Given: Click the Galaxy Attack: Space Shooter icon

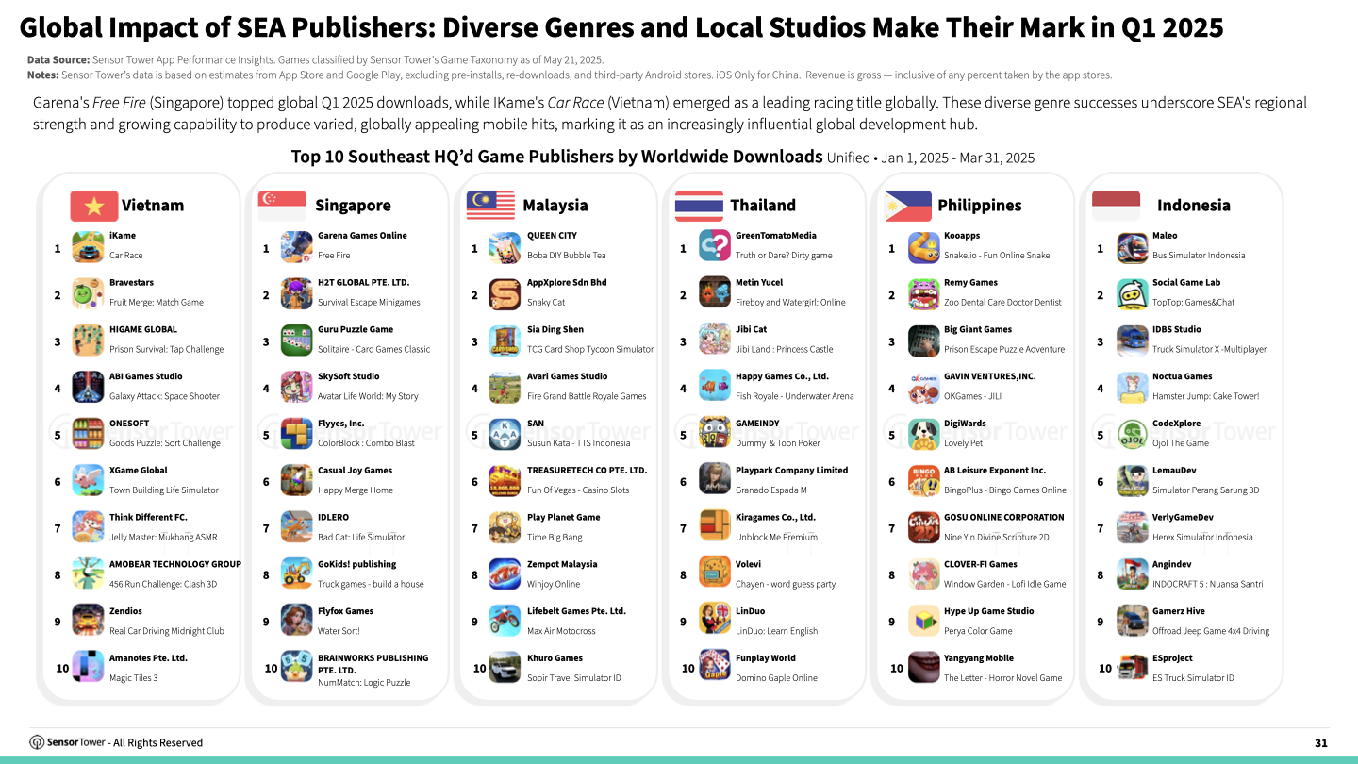Looking at the screenshot, I should [x=88, y=388].
